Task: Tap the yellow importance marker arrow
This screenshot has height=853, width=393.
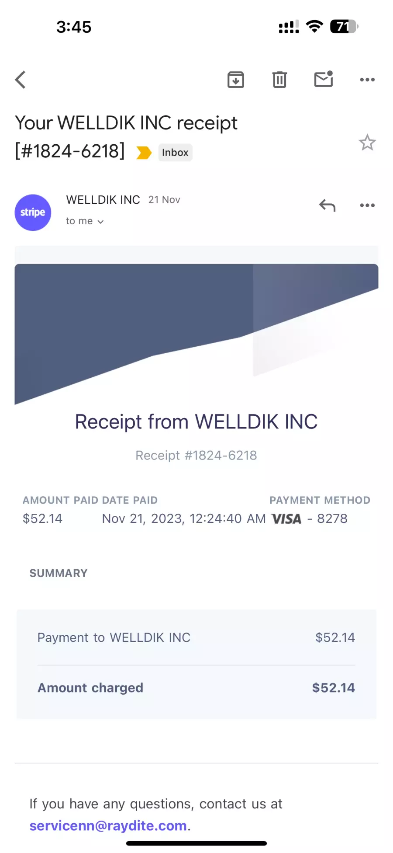Action: pos(144,153)
